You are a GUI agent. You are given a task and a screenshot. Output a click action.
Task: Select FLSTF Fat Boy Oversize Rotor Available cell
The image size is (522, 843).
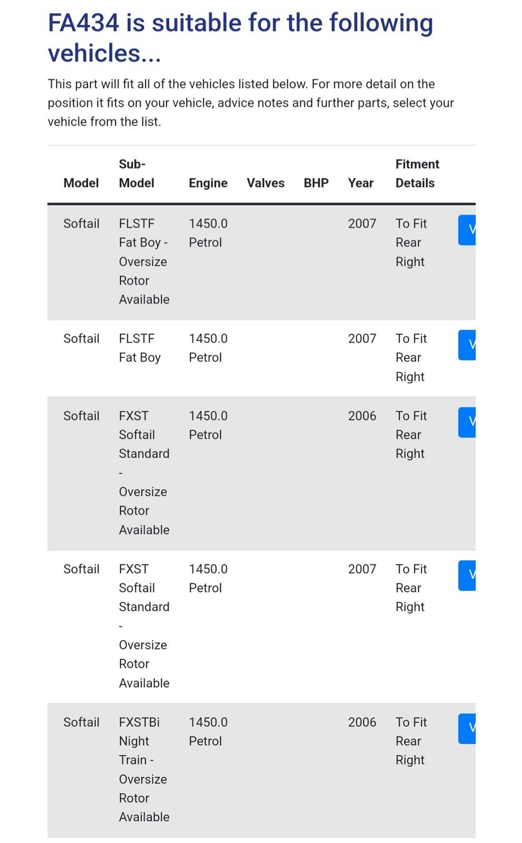click(x=144, y=261)
